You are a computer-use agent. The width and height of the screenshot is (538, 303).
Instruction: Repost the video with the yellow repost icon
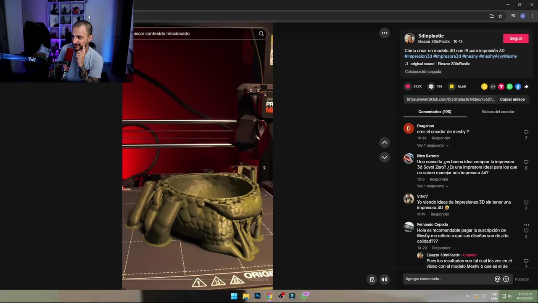tap(484, 87)
